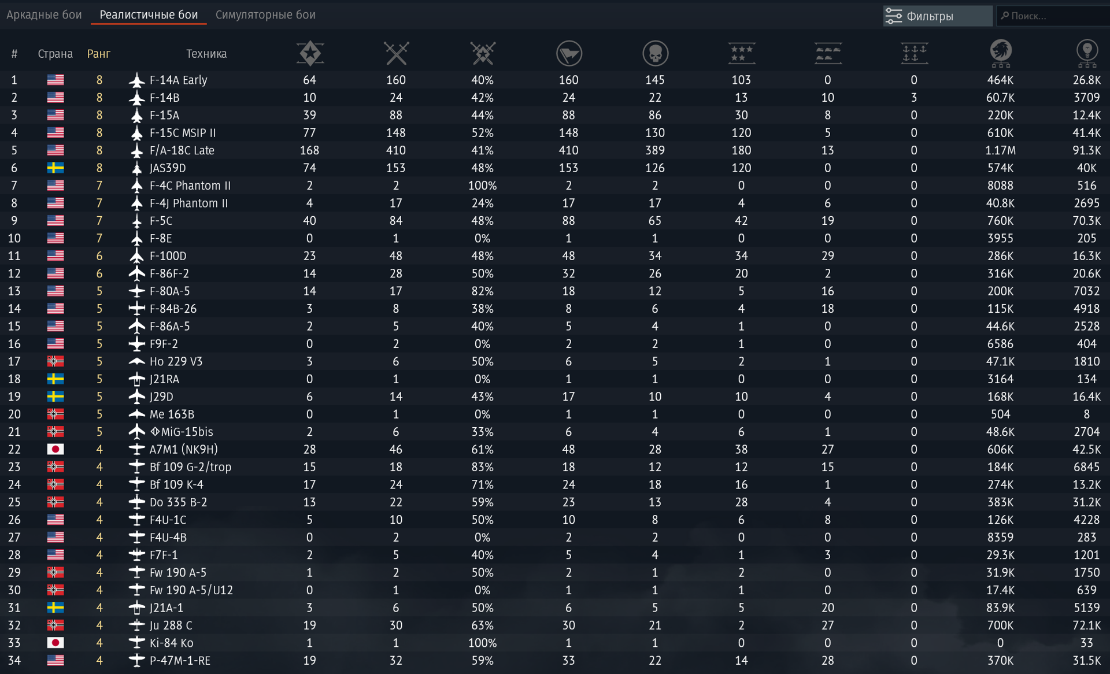Screen dimensions: 1110x674
Task: Click into the Поиск search field
Action: tap(1053, 16)
